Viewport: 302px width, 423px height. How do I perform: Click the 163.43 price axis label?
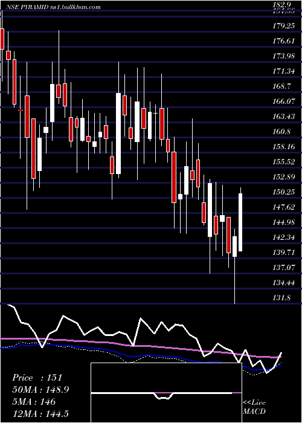[x=283, y=117]
